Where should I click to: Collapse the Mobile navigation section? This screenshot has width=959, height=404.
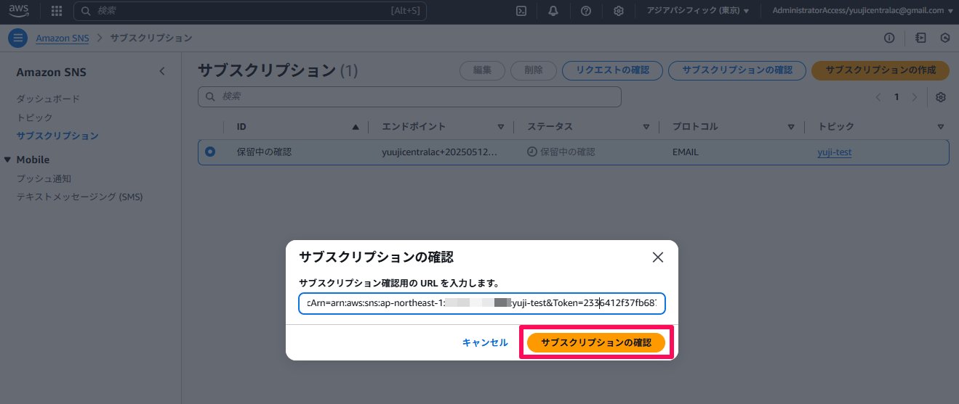[x=8, y=160]
